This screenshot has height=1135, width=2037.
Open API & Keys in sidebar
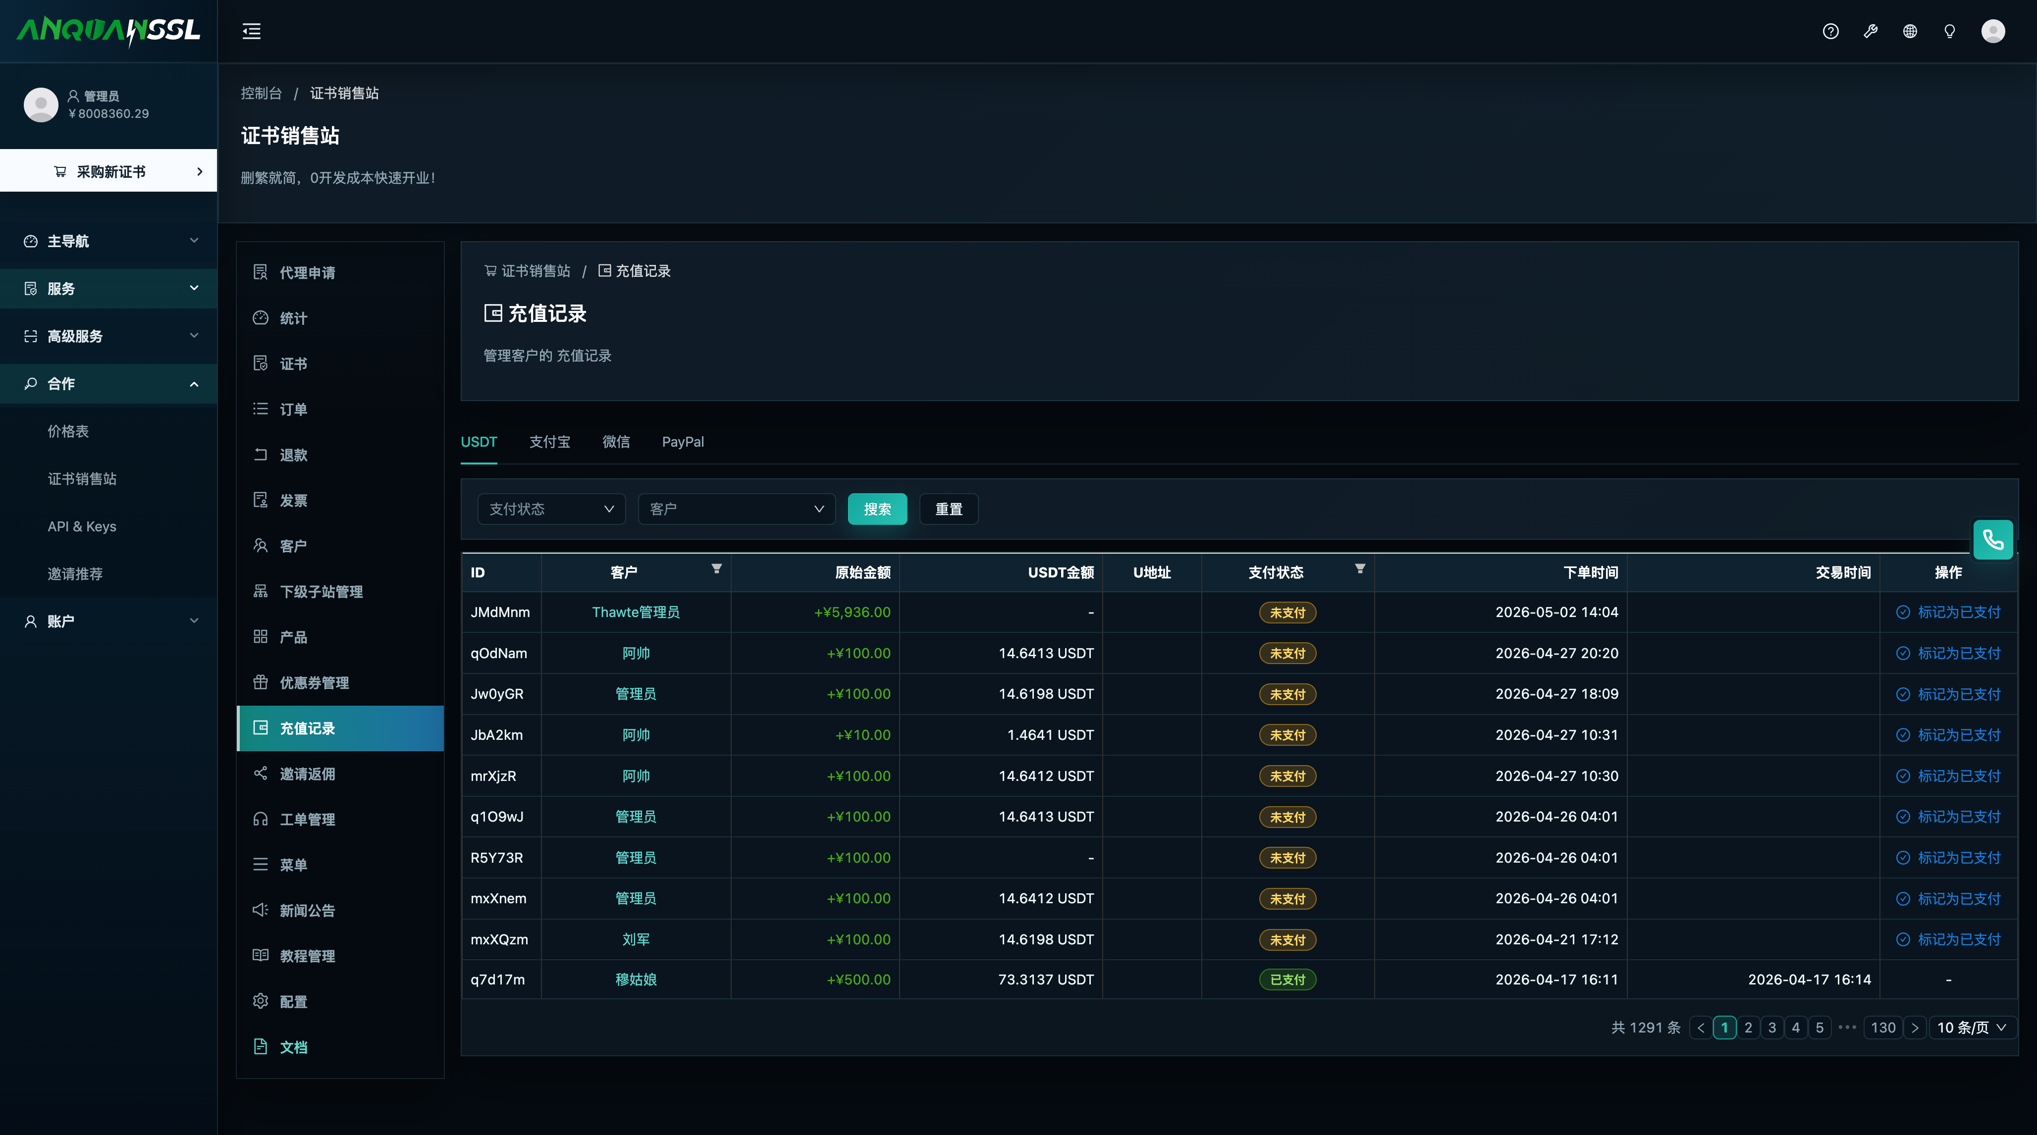pyautogui.click(x=81, y=526)
